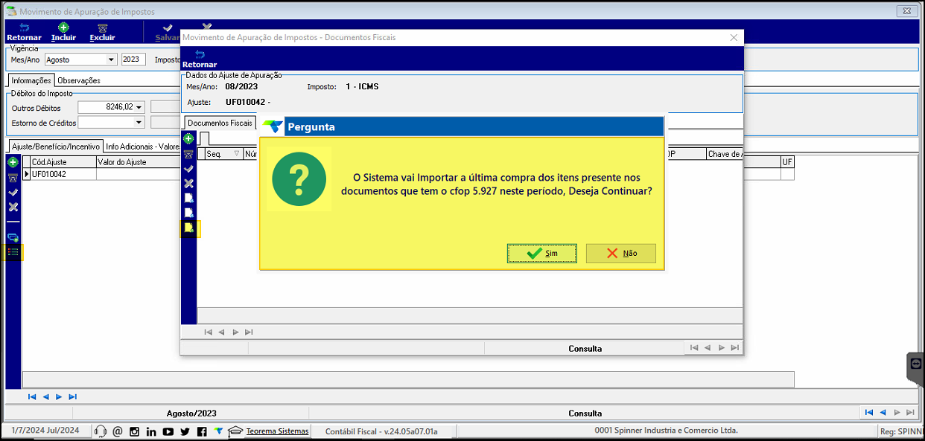The height and width of the screenshot is (441, 925).
Task: Click the green add icon in the Documentos Fiscais sidebar
Action: 188,138
